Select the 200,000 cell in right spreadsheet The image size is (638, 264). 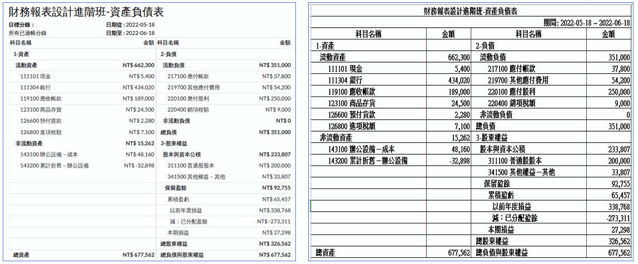coord(609,161)
